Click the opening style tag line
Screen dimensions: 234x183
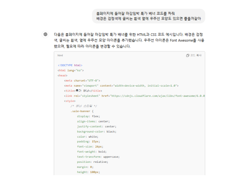coord(70,101)
